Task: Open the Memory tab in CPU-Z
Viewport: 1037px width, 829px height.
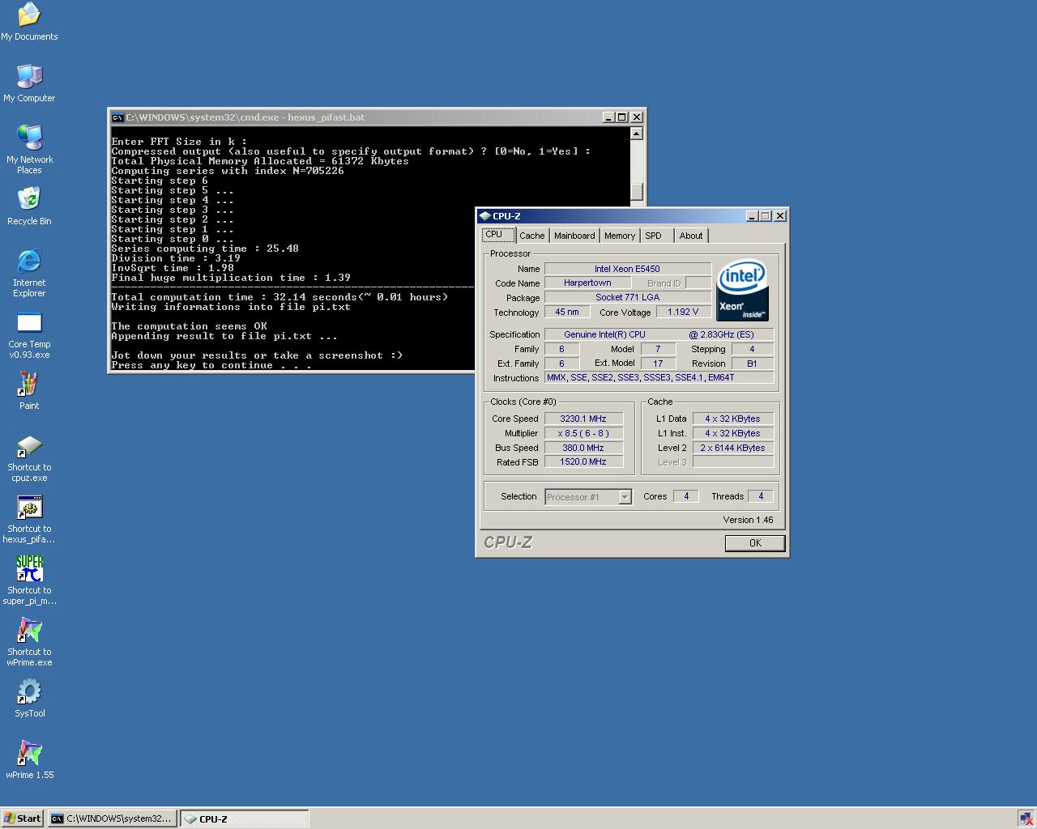Action: point(620,236)
